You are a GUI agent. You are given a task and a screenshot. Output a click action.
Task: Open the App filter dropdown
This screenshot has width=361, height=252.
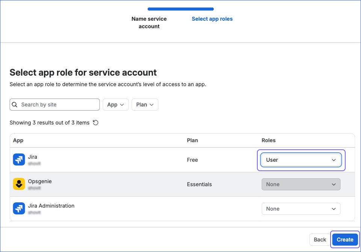116,105
